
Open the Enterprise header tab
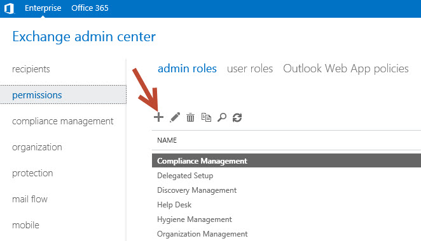43,8
